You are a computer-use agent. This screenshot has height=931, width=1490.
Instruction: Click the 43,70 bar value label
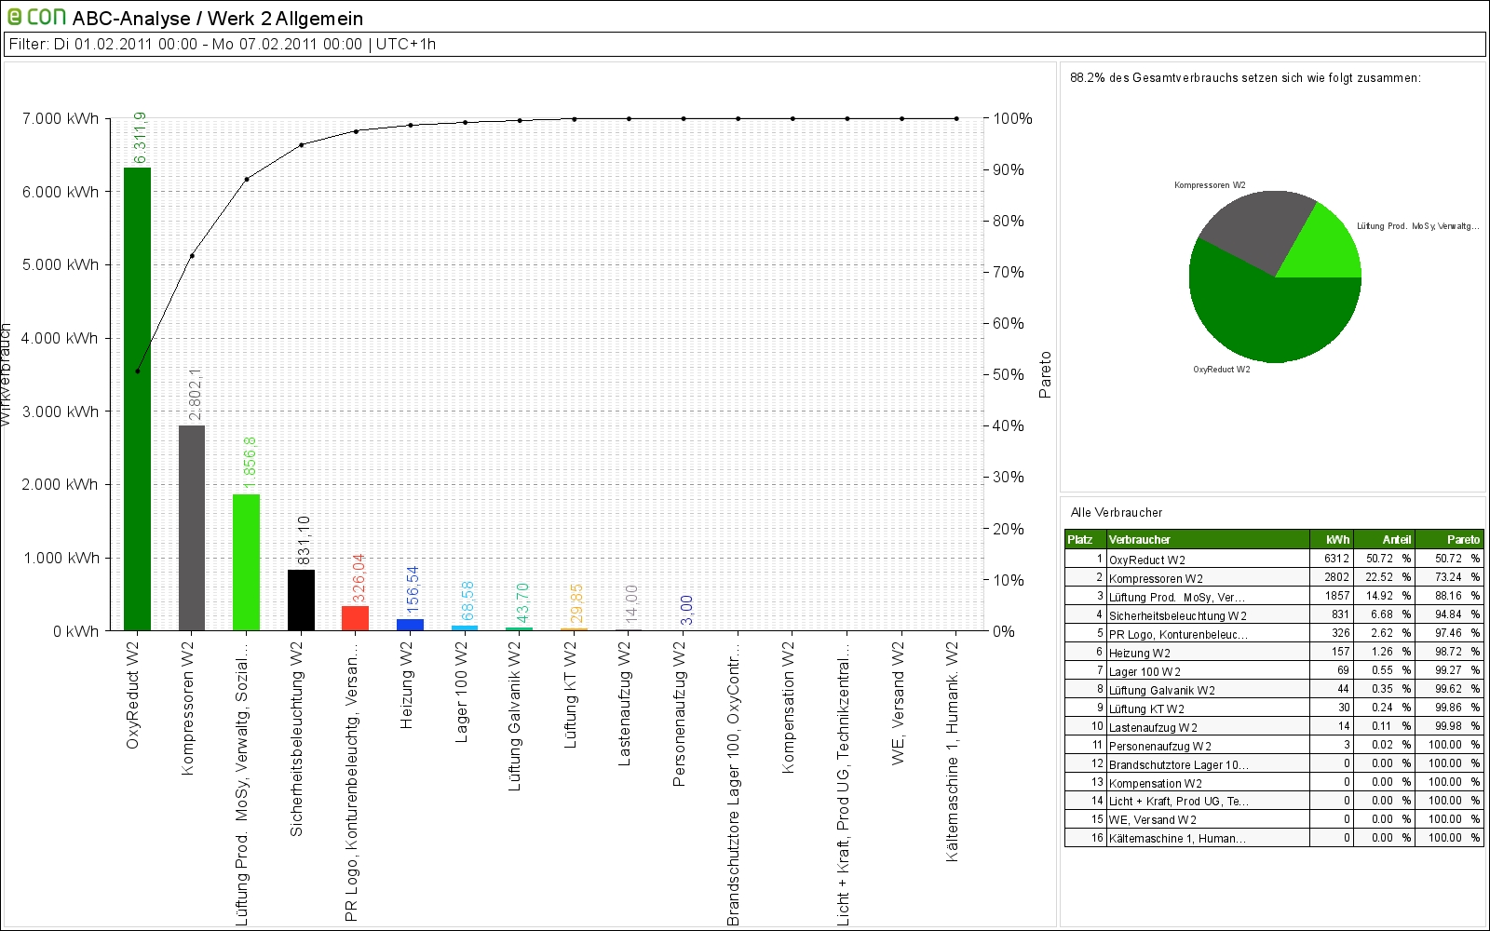pyautogui.click(x=522, y=602)
